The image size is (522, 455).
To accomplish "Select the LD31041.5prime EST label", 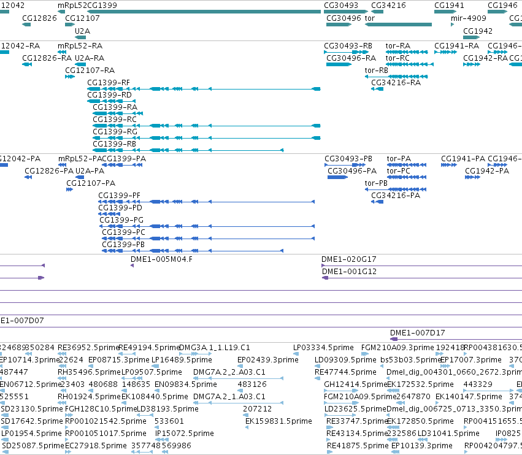I will (448, 434).
